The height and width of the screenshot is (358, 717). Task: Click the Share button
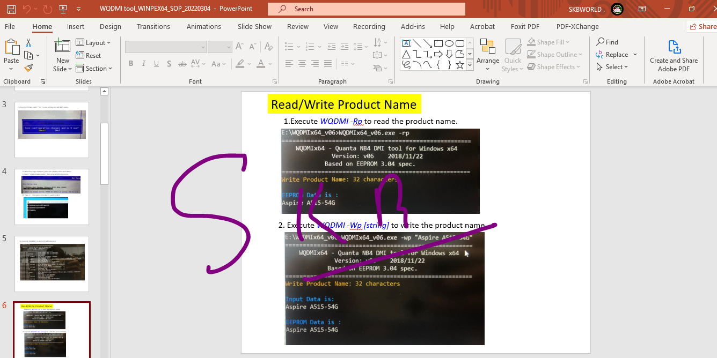702,26
